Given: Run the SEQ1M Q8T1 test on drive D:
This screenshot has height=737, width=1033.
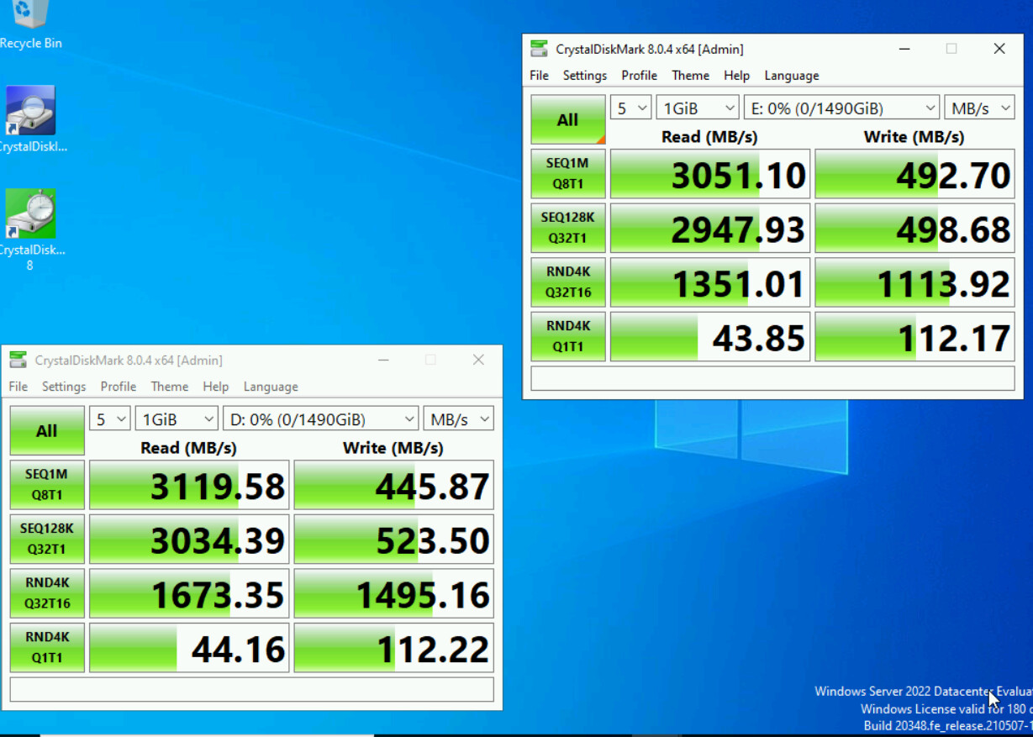Looking at the screenshot, I should tap(46, 485).
